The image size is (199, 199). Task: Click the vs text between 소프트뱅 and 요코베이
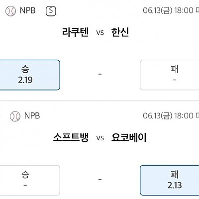[100, 138]
